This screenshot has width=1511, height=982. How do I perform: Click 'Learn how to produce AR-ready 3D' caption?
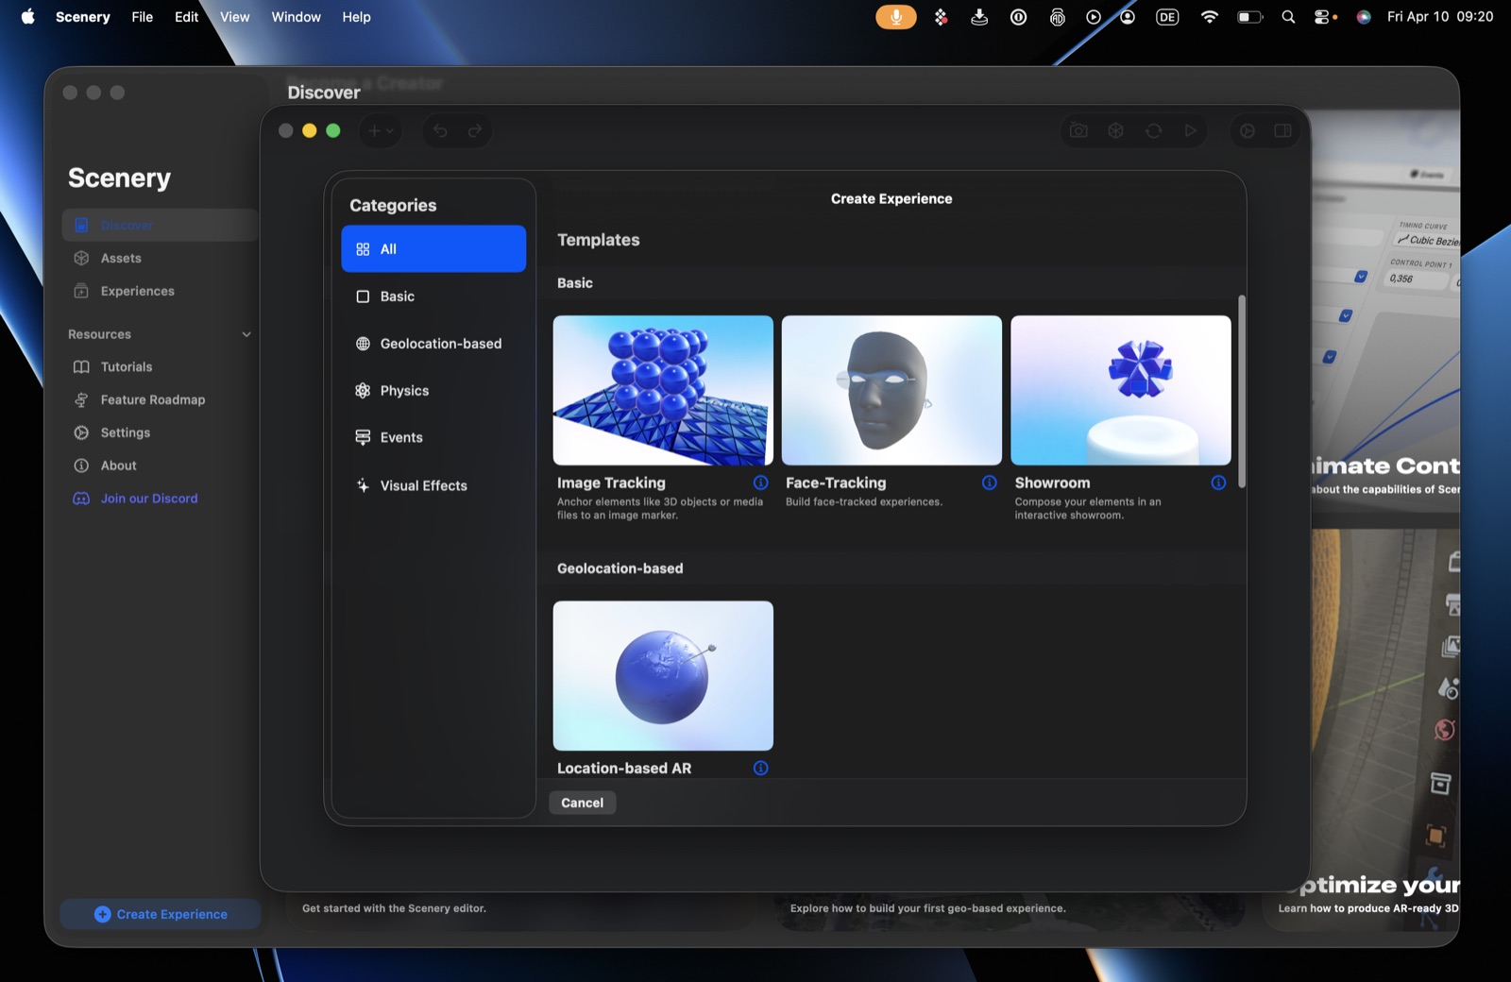1368,908
